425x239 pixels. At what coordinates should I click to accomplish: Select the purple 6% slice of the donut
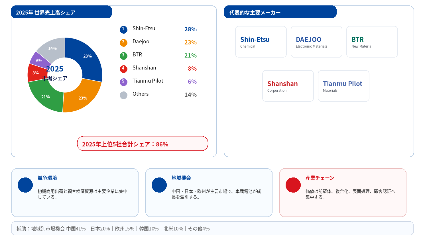click(x=39, y=60)
